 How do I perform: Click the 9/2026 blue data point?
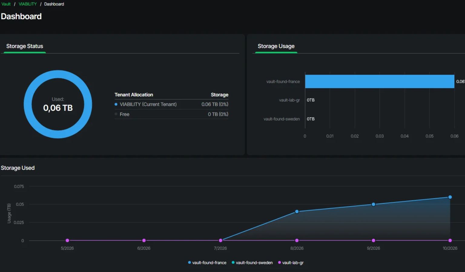tap(374, 204)
